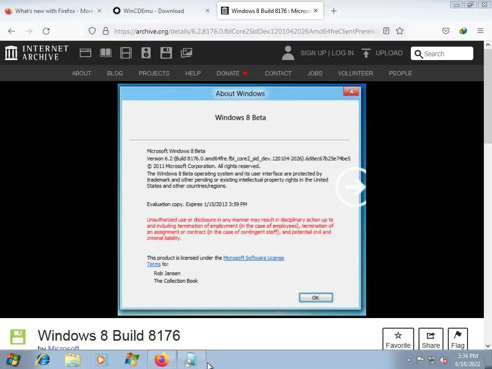The height and width of the screenshot is (369, 492).
Task: Click the globe extension icon in toolbar
Action: click(x=463, y=31)
